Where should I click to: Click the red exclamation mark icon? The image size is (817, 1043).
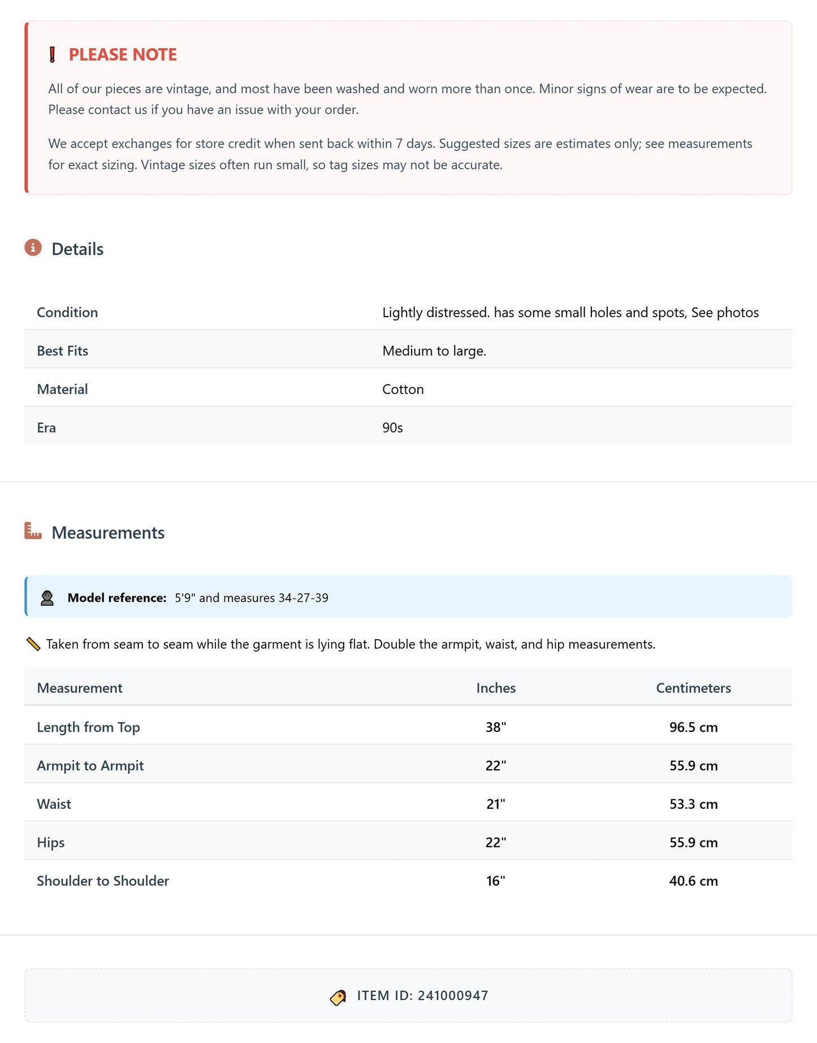click(52, 55)
